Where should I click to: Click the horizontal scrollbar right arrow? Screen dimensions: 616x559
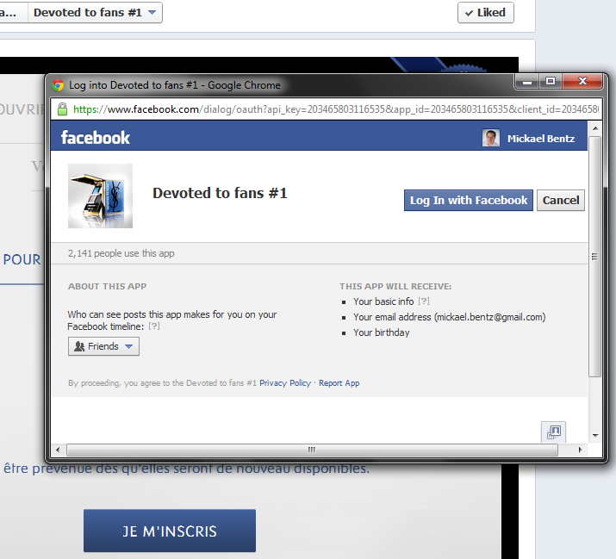click(581, 450)
